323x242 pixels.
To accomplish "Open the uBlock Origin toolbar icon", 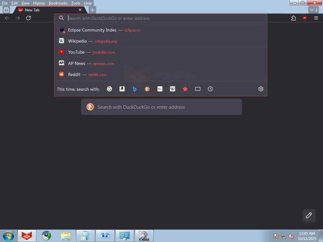I will pyautogui.click(x=305, y=18).
